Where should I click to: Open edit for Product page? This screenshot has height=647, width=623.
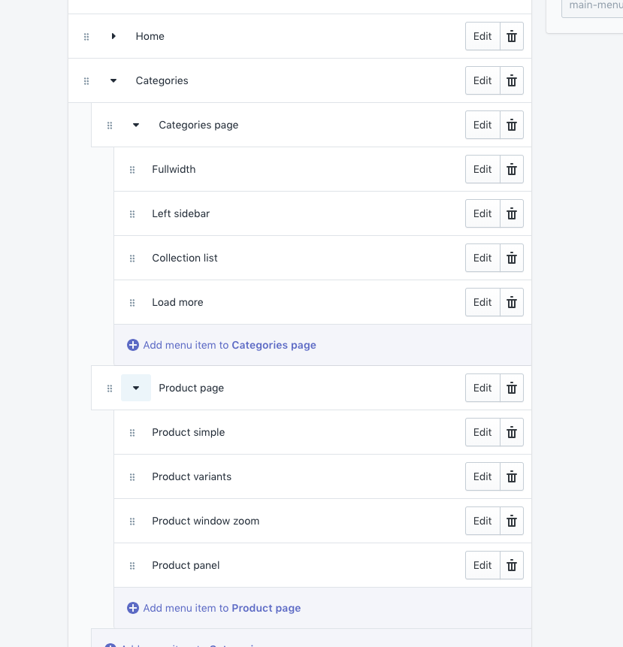click(482, 388)
